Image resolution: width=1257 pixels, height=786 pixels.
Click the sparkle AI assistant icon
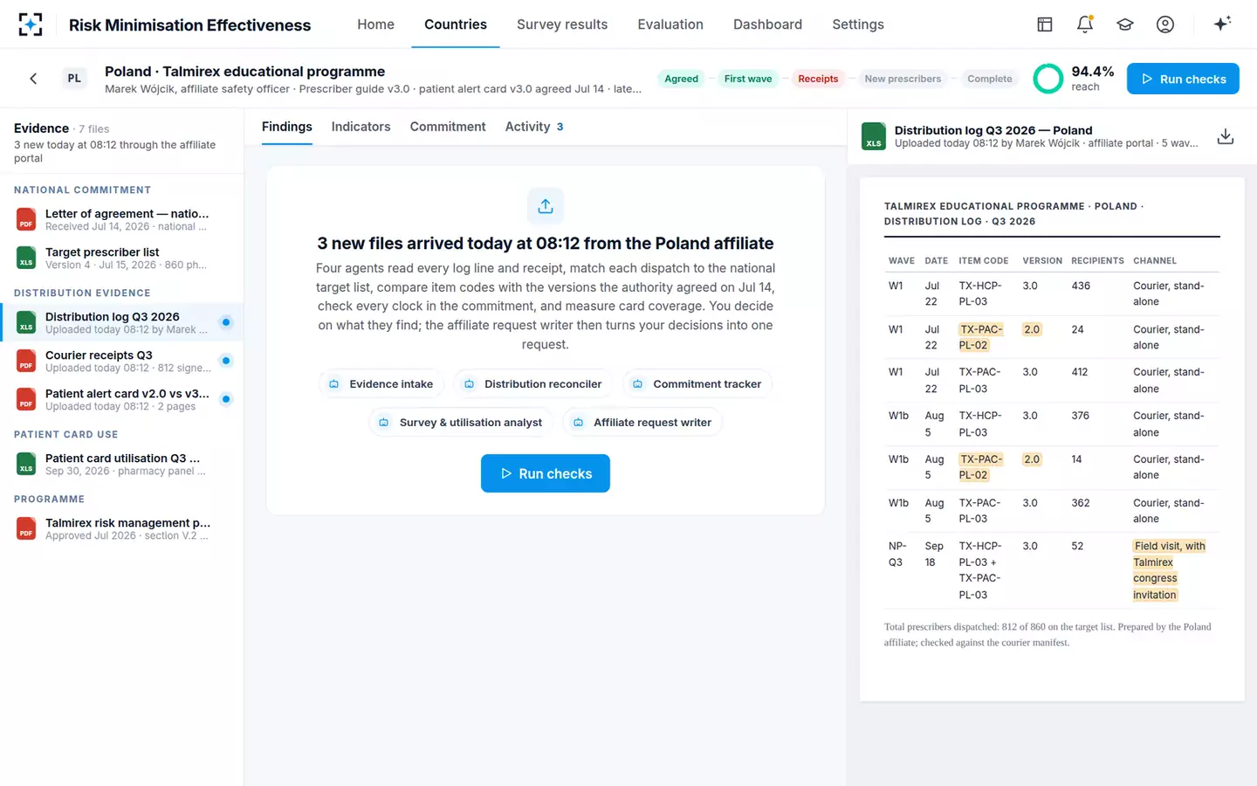click(x=1222, y=24)
